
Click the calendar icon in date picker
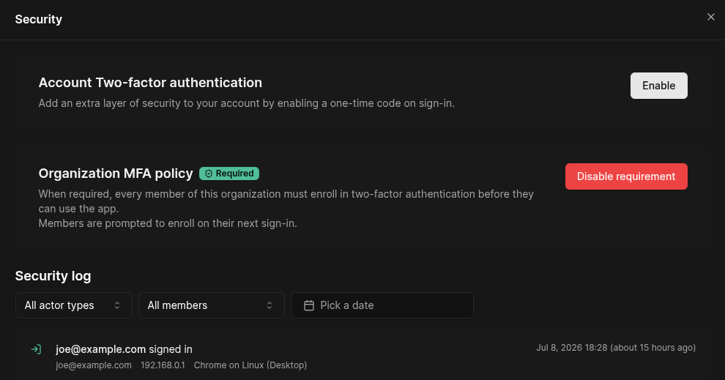pyautogui.click(x=309, y=305)
